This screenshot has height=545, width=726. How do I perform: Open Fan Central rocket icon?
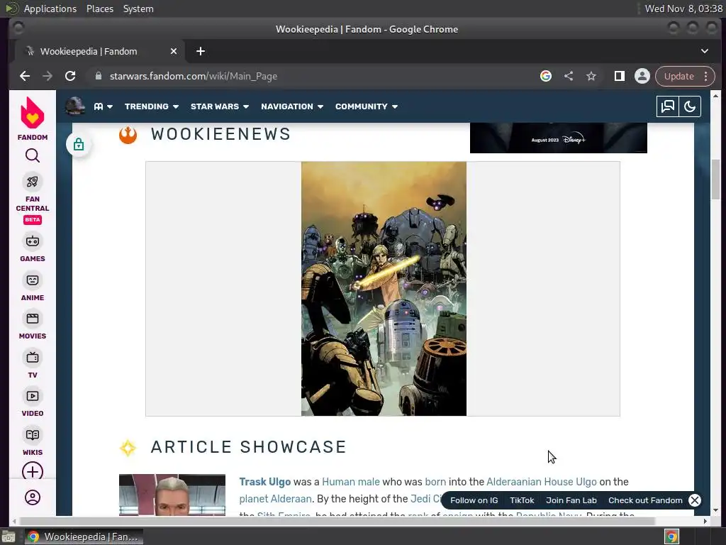tap(33, 182)
